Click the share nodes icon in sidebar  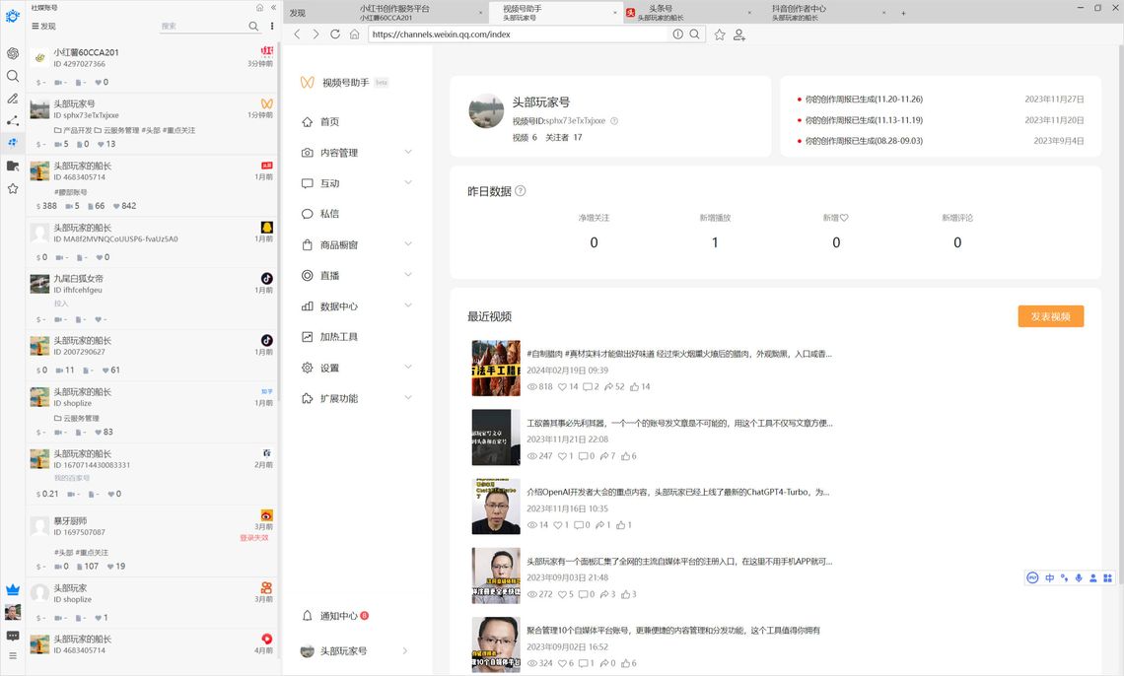click(x=13, y=121)
